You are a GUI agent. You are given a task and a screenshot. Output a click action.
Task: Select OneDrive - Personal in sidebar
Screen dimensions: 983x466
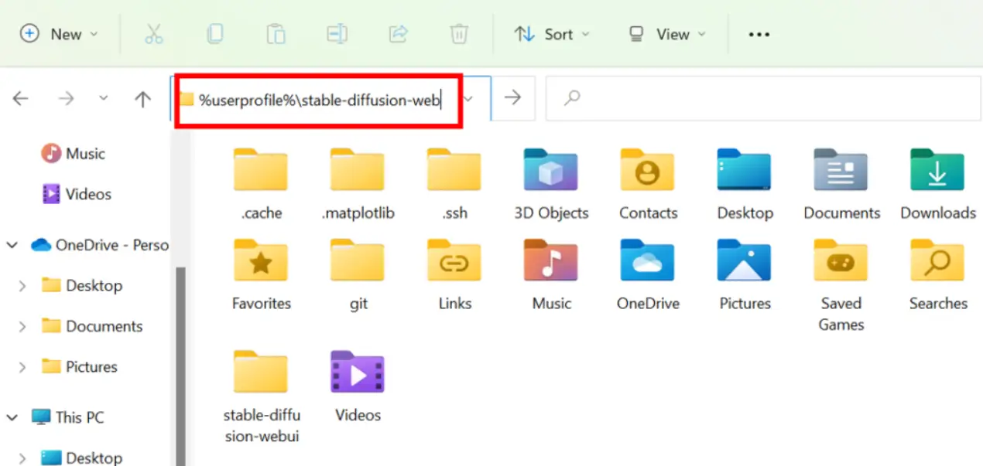pos(99,245)
